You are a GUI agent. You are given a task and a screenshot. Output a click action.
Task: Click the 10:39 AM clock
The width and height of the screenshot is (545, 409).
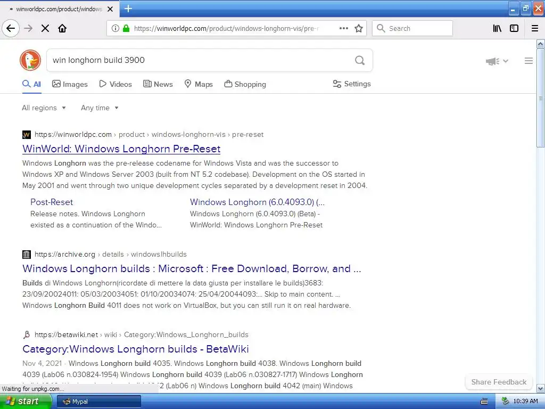click(x=525, y=402)
